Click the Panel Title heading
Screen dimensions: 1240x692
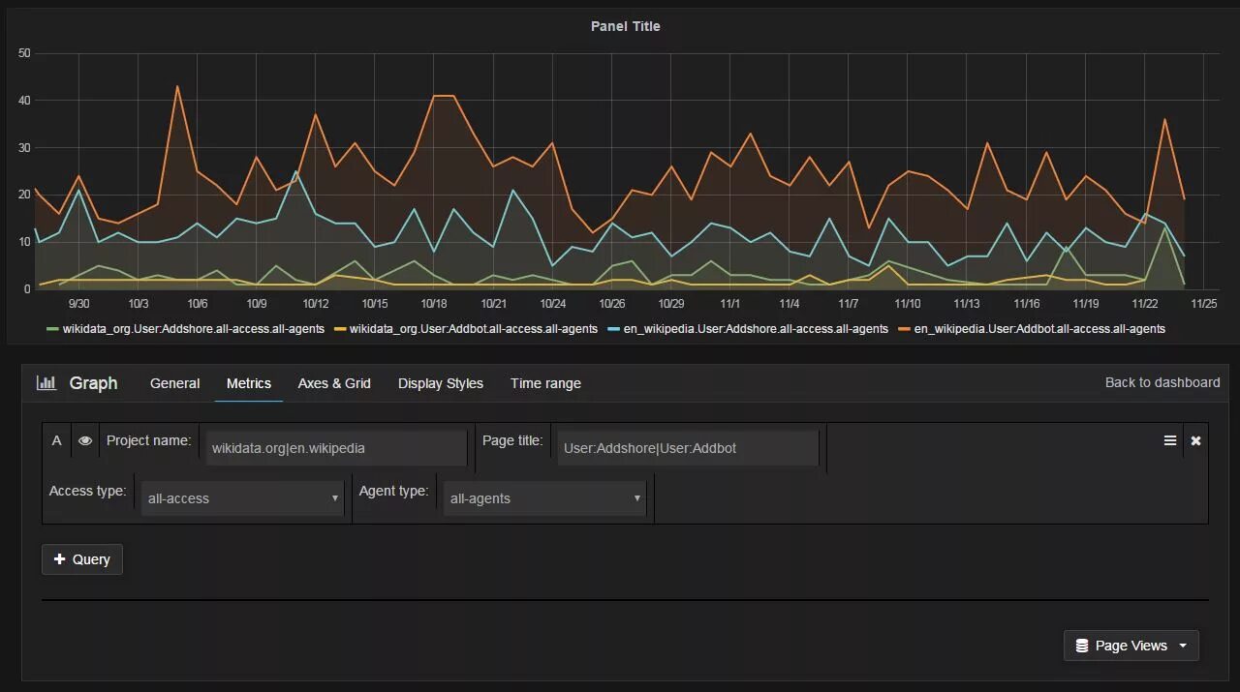pyautogui.click(x=626, y=26)
